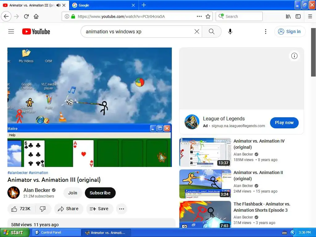Open The Flashback - Animator vs. Animation title

pos(262,207)
